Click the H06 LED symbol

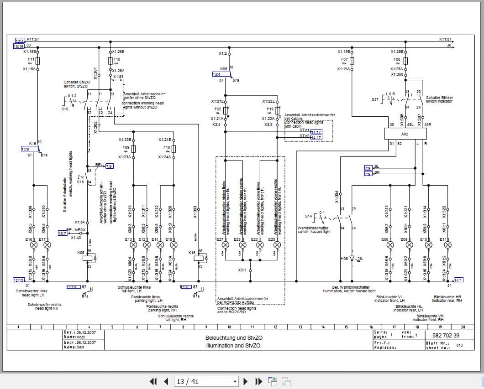[x=352, y=258]
